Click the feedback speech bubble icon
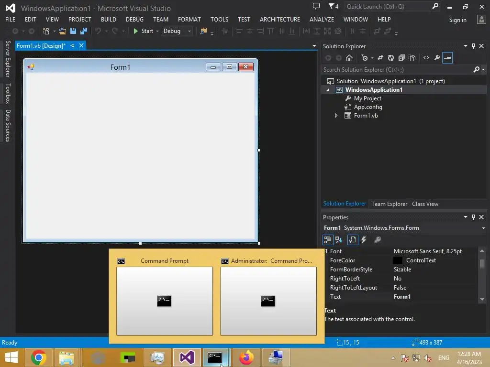Screen dimensions: 490x367 coord(316,6)
